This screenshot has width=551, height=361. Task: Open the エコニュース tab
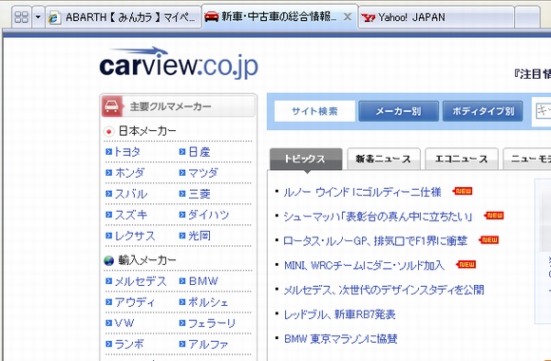[x=462, y=159]
